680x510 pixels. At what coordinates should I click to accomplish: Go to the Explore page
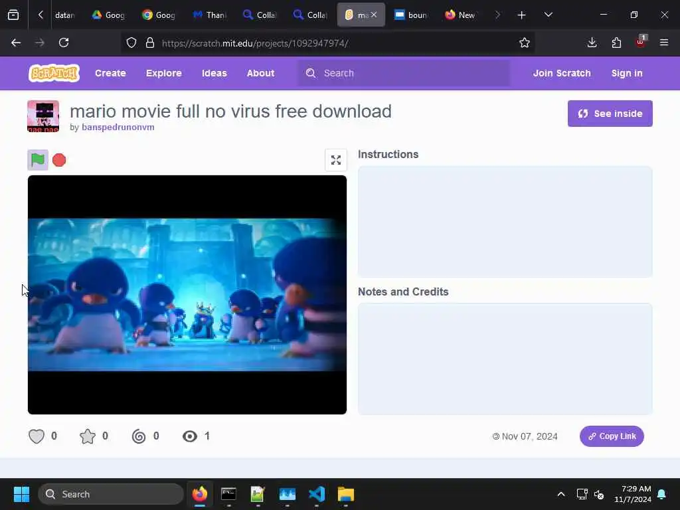(x=164, y=73)
